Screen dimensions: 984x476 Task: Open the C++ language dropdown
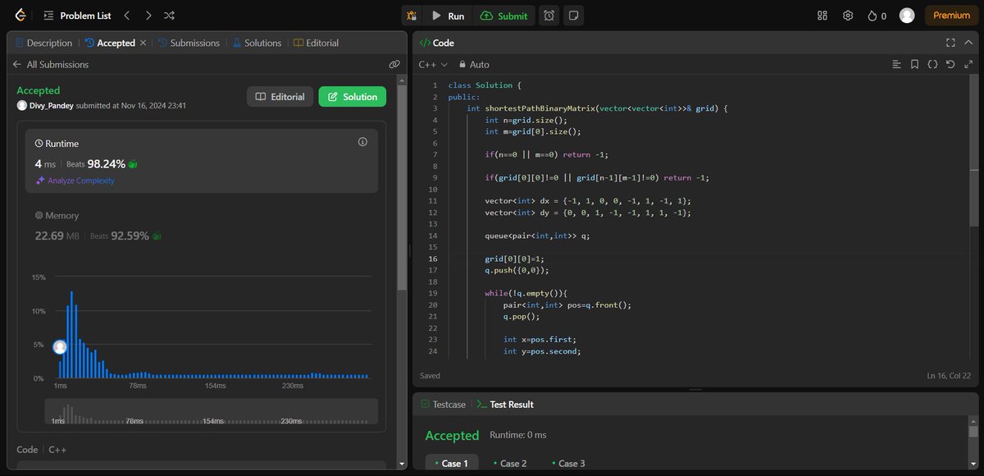(x=431, y=64)
